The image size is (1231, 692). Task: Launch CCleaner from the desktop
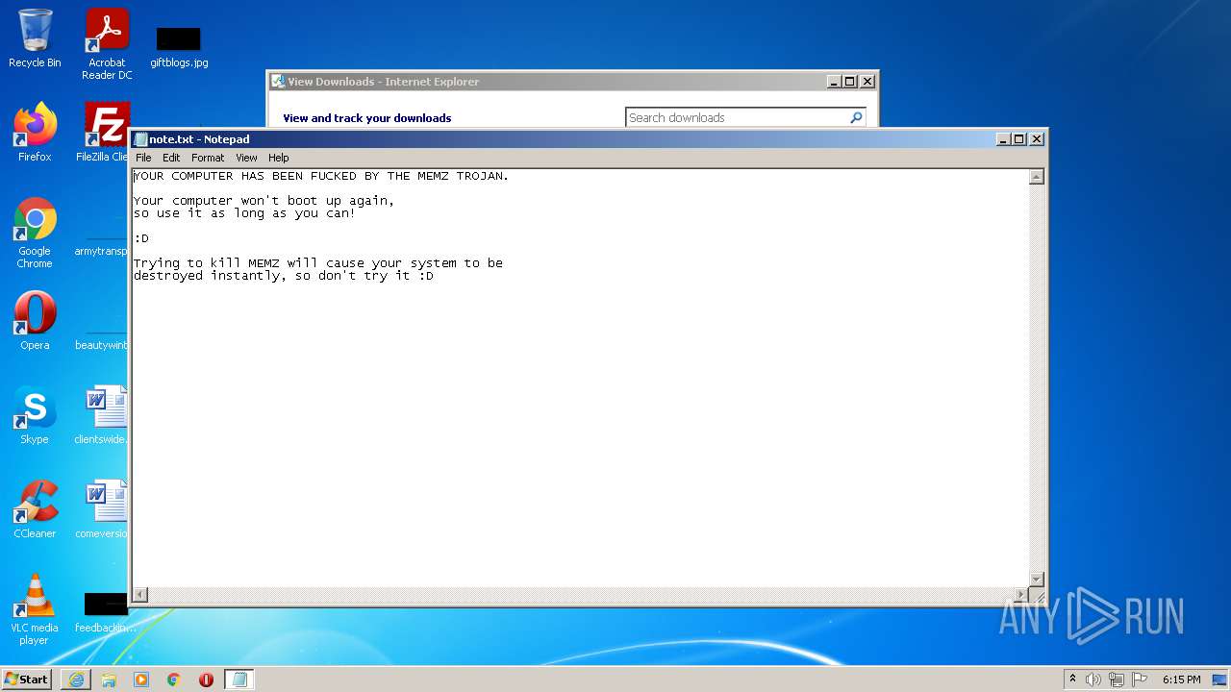click(35, 509)
